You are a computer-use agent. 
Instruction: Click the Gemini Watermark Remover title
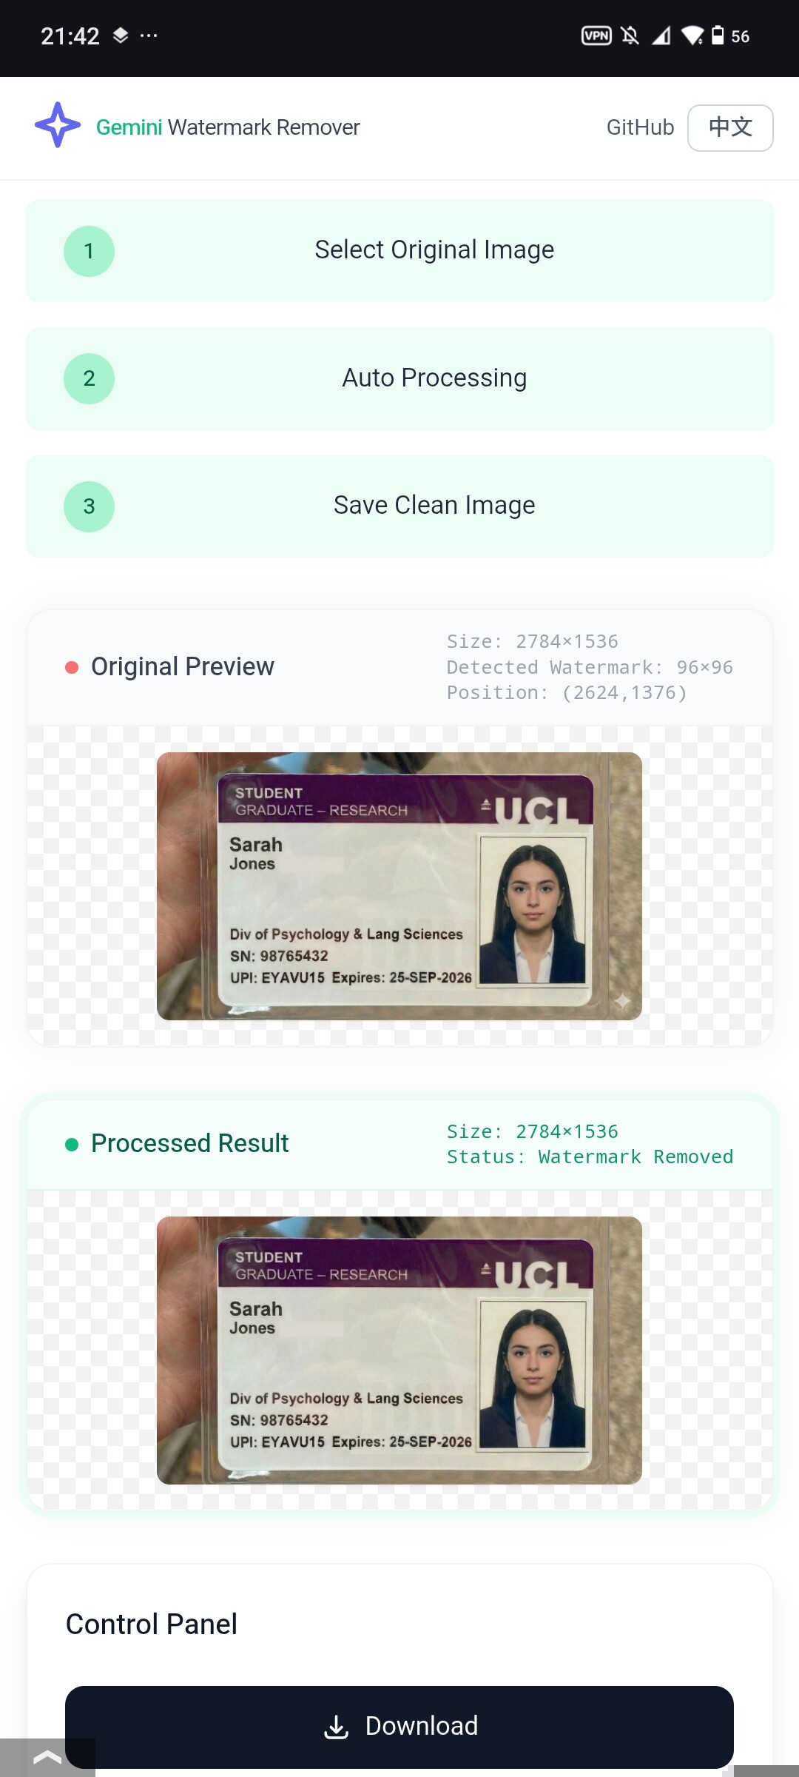coord(228,127)
